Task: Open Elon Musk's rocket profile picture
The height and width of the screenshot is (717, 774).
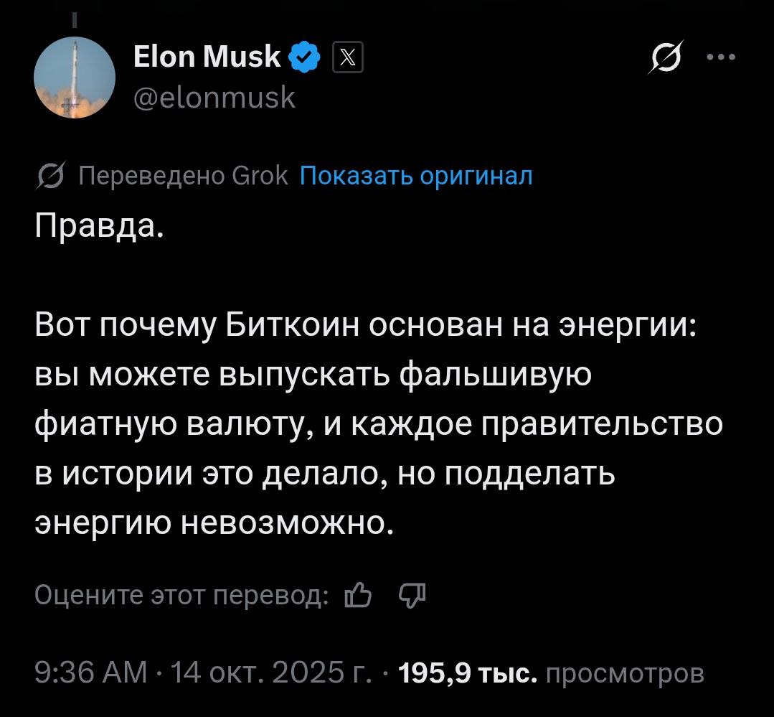Action: tap(75, 77)
